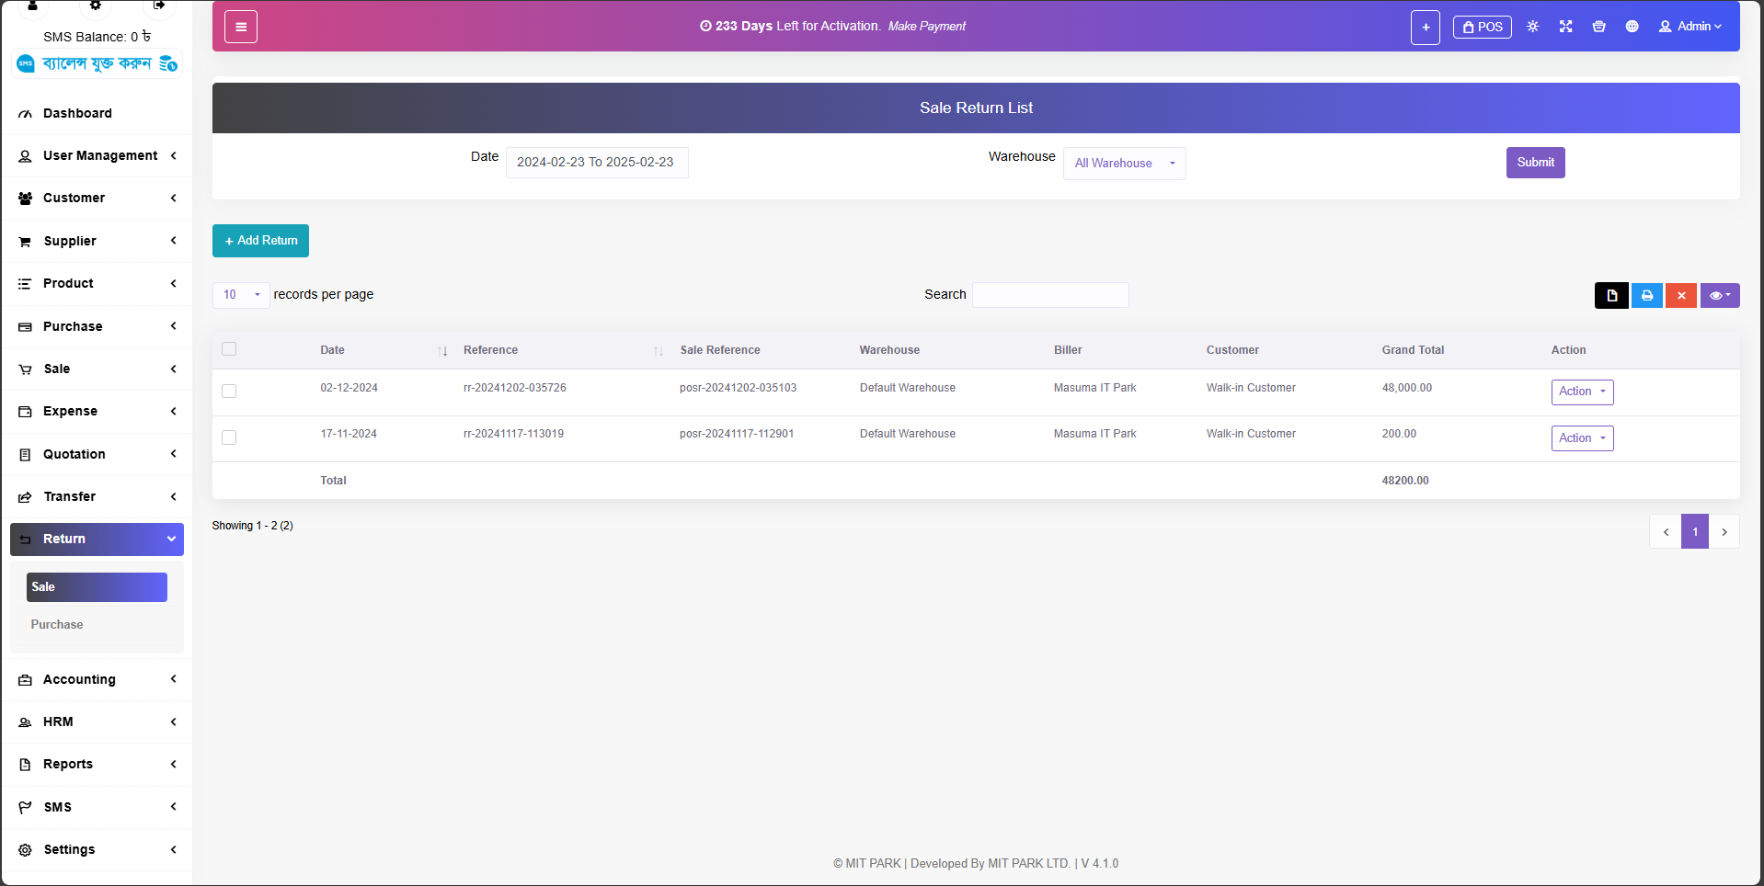This screenshot has width=1764, height=886.
Task: Toggle the light/dark theme sun icon
Action: pyautogui.click(x=1532, y=27)
